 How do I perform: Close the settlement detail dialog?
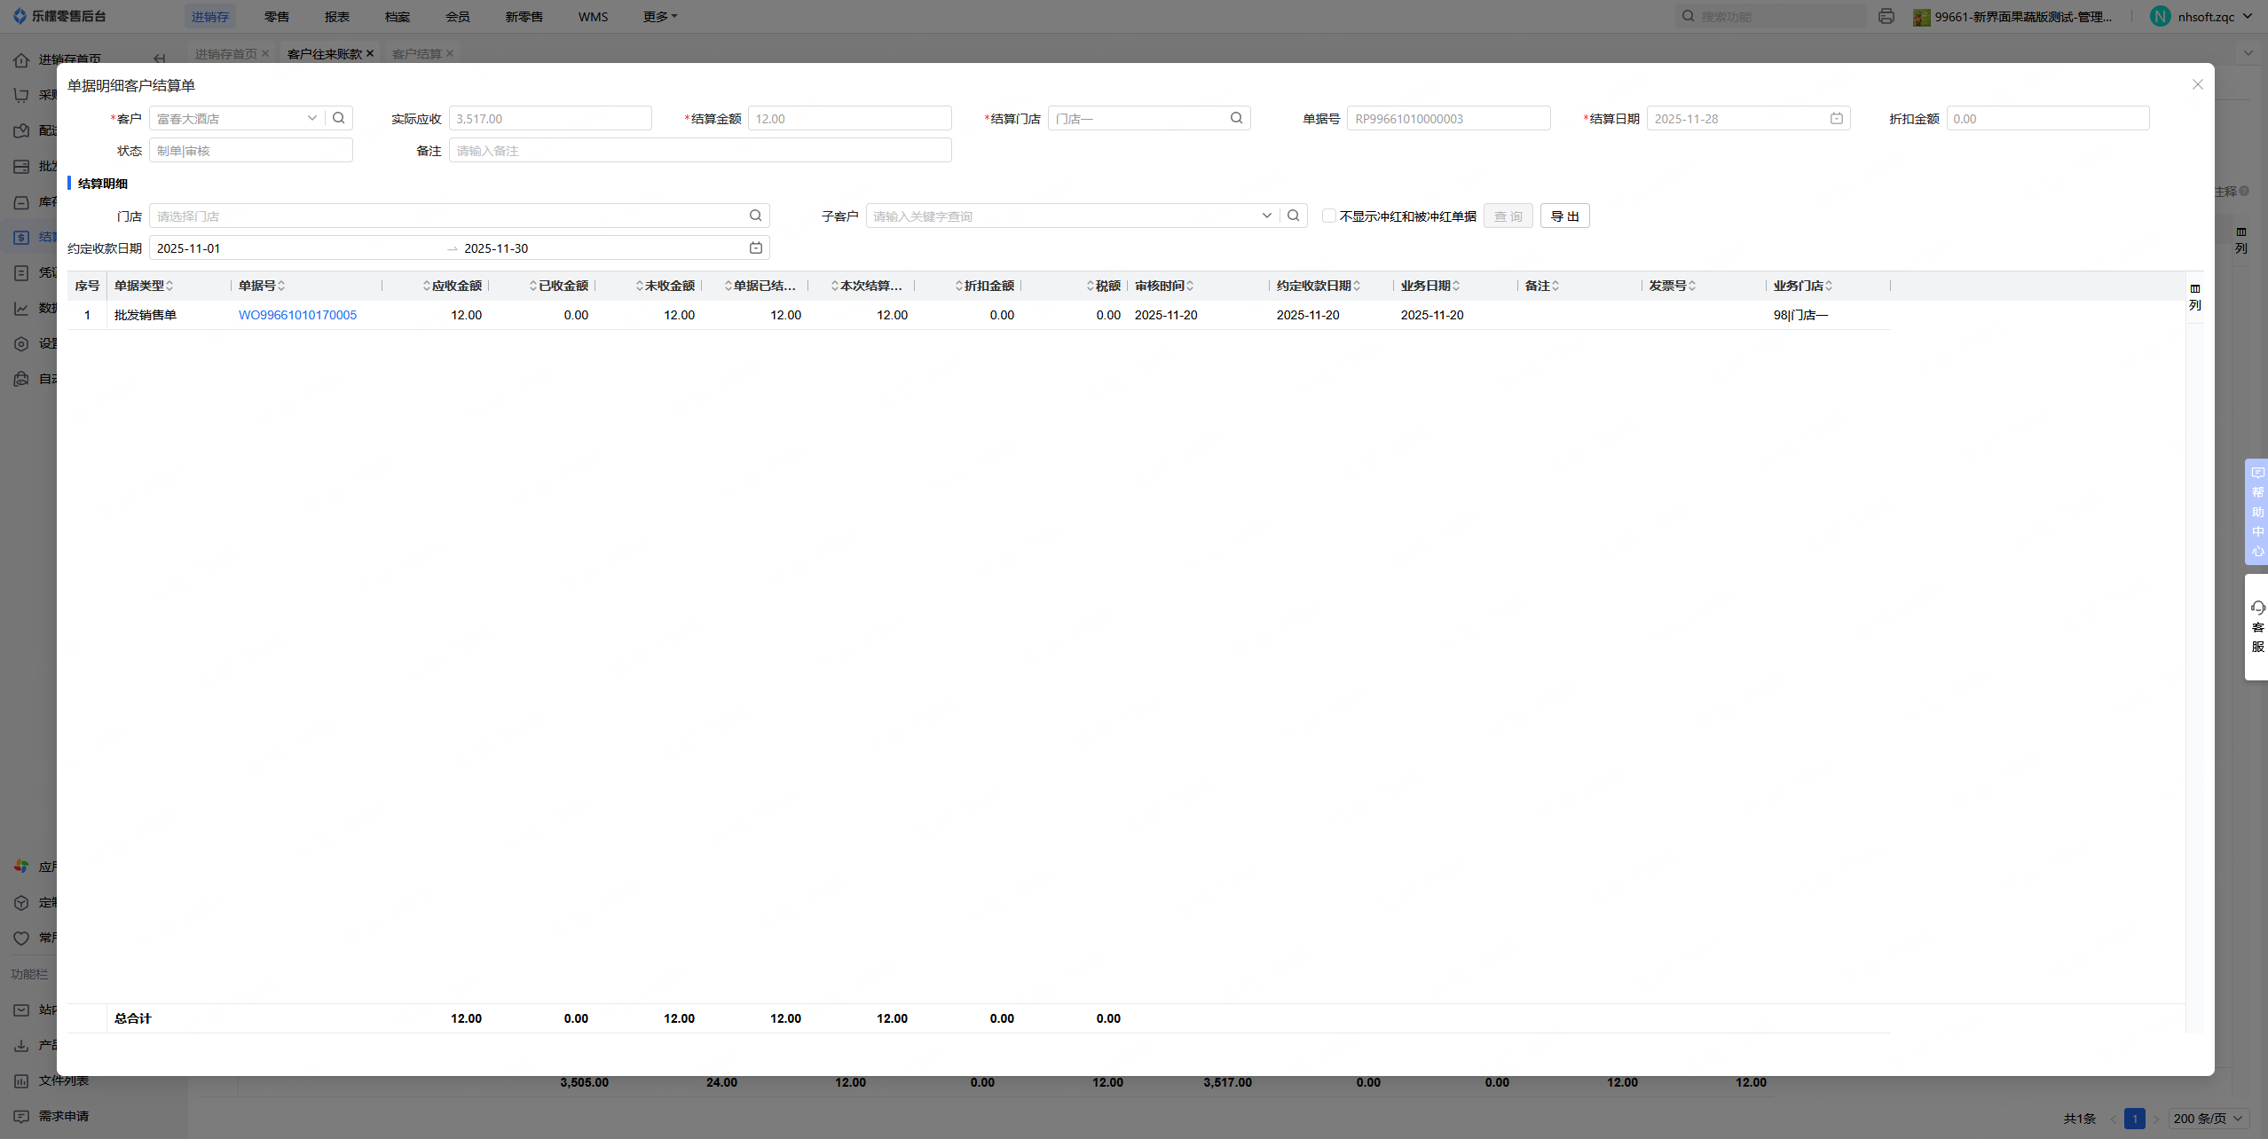2197,84
